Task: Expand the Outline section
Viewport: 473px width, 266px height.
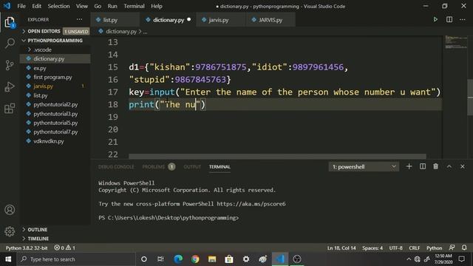Action: (x=55, y=230)
